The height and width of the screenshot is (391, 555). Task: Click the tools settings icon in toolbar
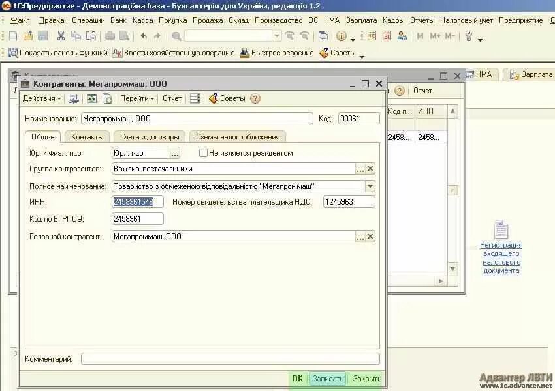[x=469, y=36]
